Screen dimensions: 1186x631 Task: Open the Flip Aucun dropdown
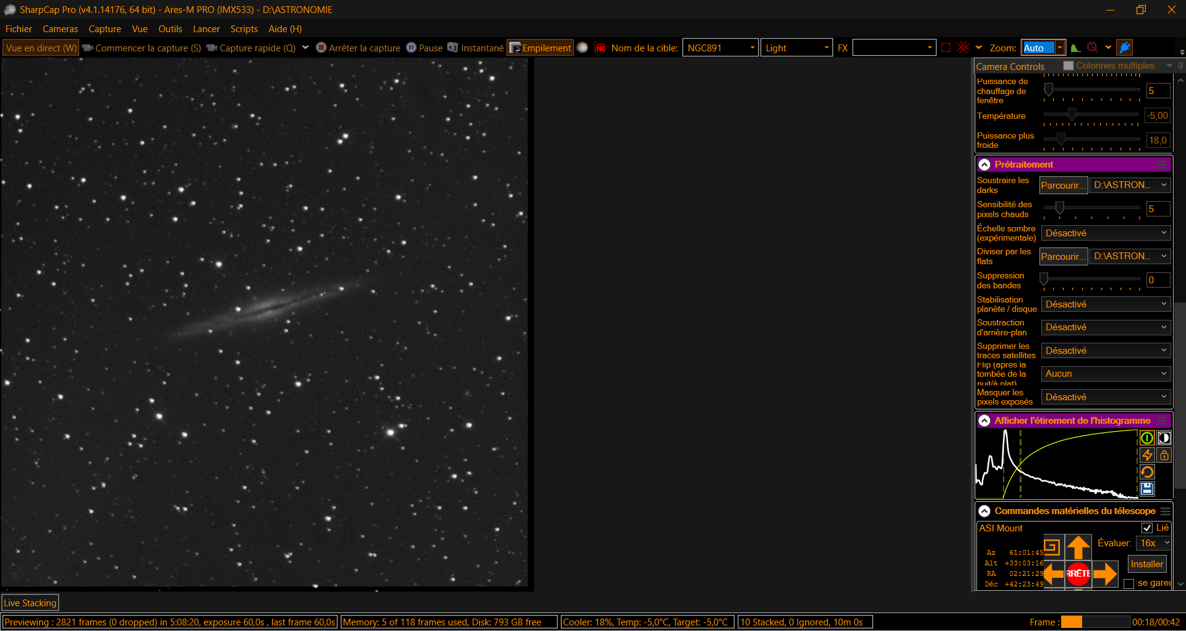[1106, 374]
